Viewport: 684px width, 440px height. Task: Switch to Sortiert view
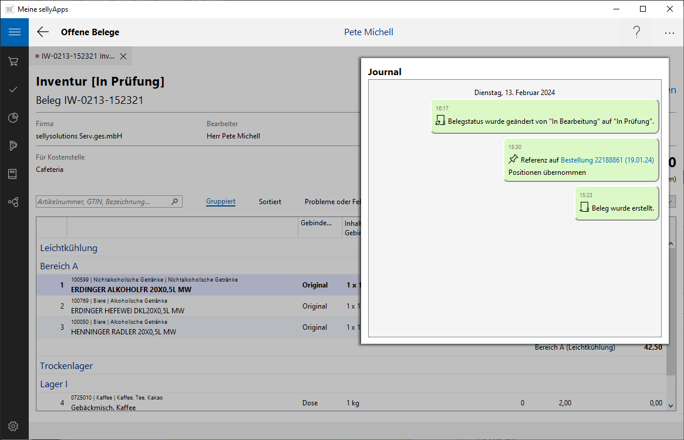click(270, 201)
